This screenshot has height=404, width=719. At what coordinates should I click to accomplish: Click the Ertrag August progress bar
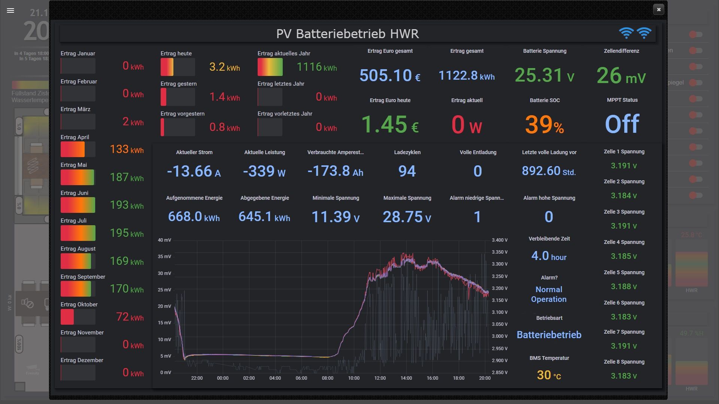pyautogui.click(x=78, y=261)
